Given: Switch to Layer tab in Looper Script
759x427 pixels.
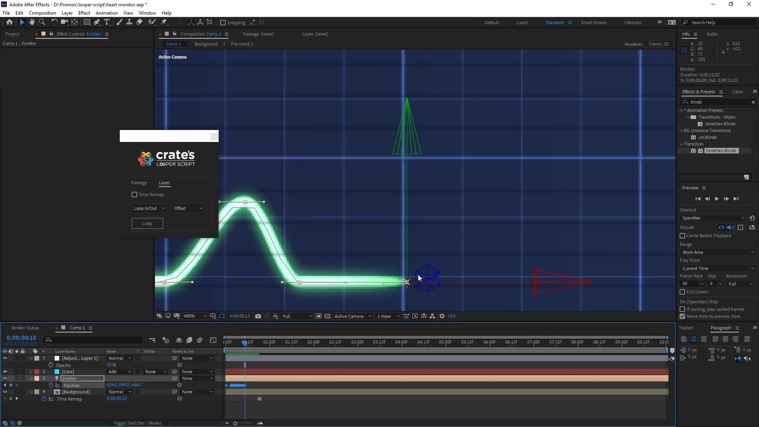Looking at the screenshot, I should [164, 183].
